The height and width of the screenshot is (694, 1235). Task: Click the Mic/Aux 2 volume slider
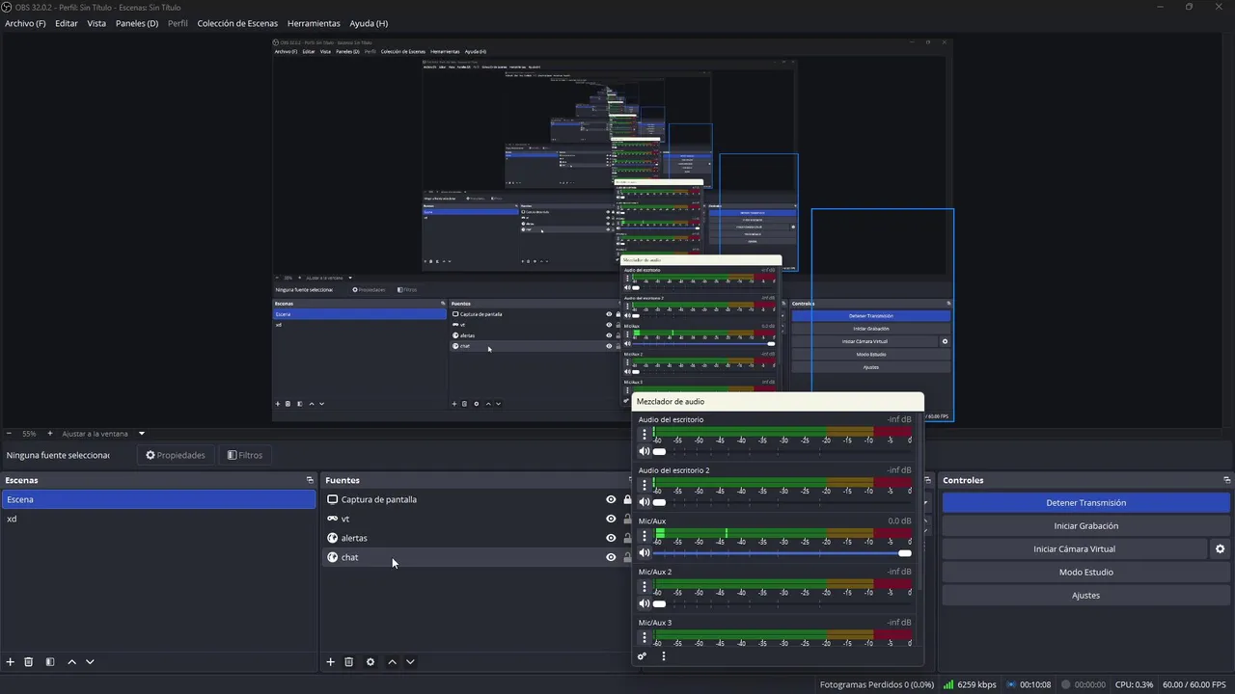782,604
